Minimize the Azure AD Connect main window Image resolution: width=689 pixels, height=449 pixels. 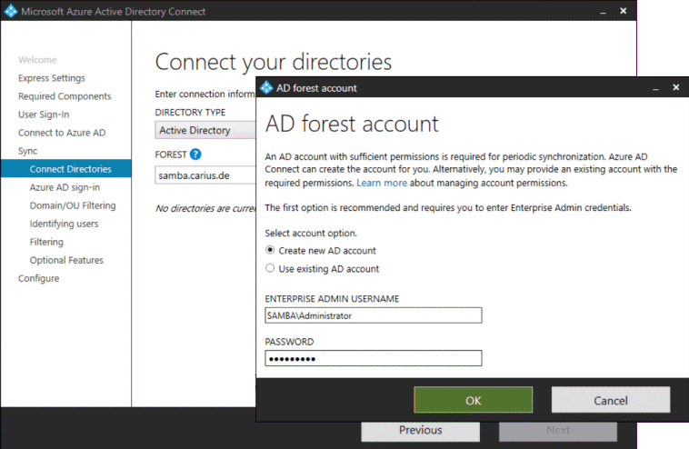pos(603,12)
